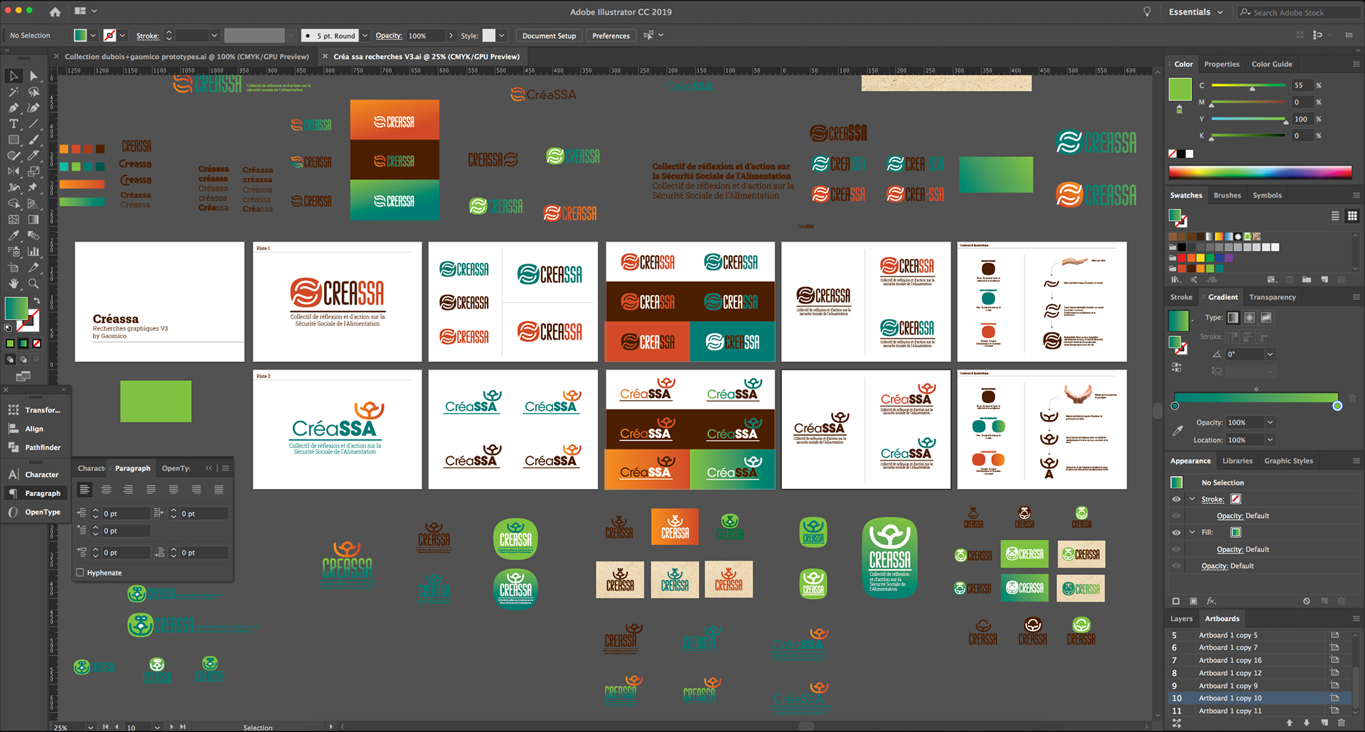Choose Linear gradient type button
1365x732 pixels.
pyautogui.click(x=1233, y=318)
